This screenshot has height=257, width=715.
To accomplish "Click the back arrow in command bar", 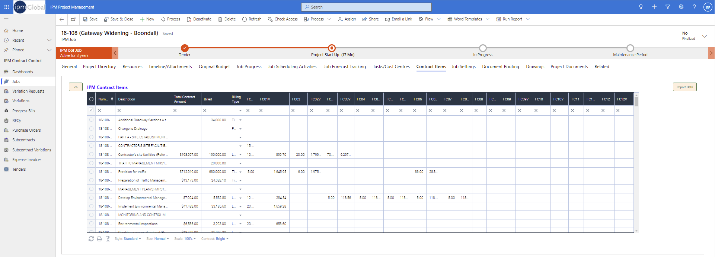I will pos(62,19).
